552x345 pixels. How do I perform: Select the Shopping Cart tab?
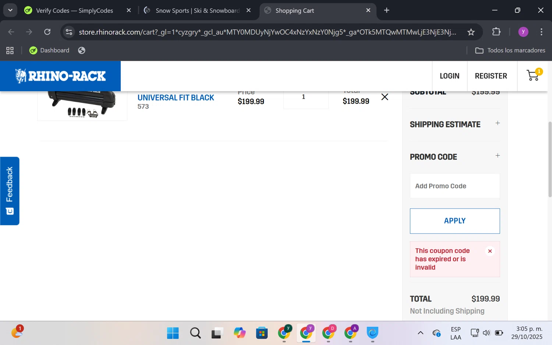(x=294, y=11)
